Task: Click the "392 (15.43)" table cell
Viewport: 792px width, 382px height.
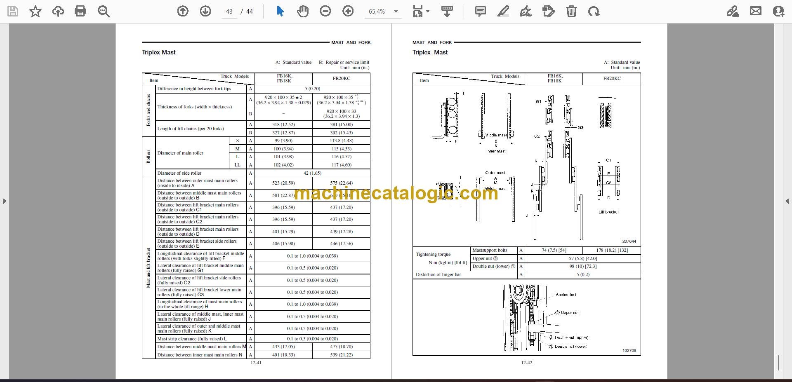Action: (341, 133)
